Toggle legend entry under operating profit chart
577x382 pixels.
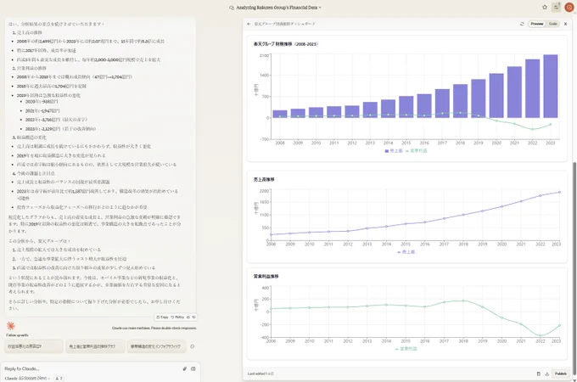point(406,349)
